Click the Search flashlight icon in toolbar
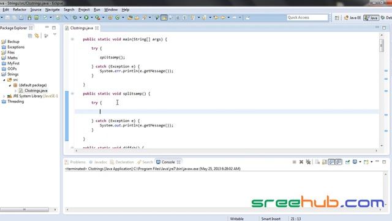Viewport: 392px width, 221px height. [145, 17]
